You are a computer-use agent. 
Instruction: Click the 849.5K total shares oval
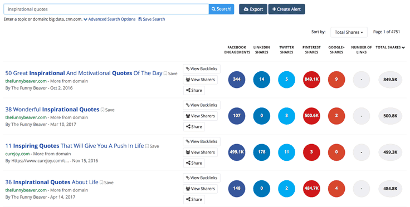[x=391, y=80]
